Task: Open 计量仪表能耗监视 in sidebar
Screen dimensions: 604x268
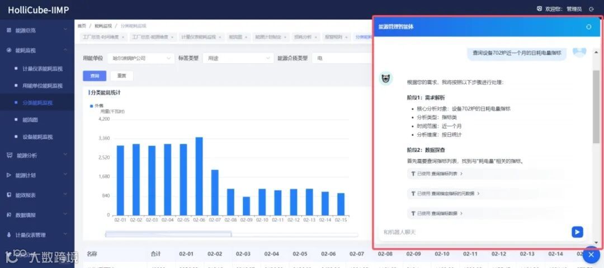Action: pyautogui.click(x=43, y=69)
